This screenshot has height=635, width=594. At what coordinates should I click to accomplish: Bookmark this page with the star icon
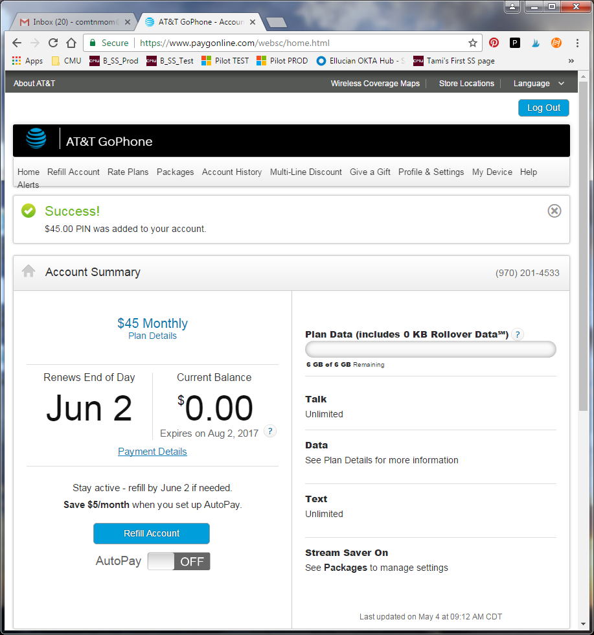point(472,43)
